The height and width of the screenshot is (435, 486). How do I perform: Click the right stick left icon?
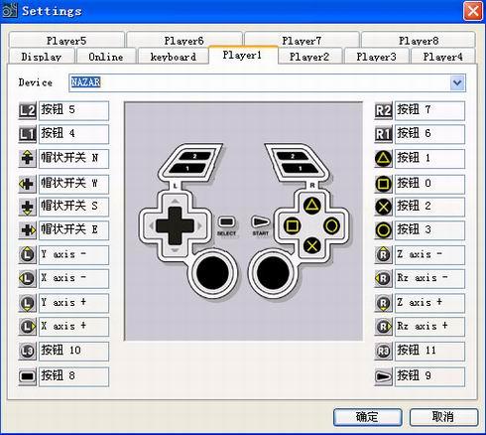tap(384, 278)
